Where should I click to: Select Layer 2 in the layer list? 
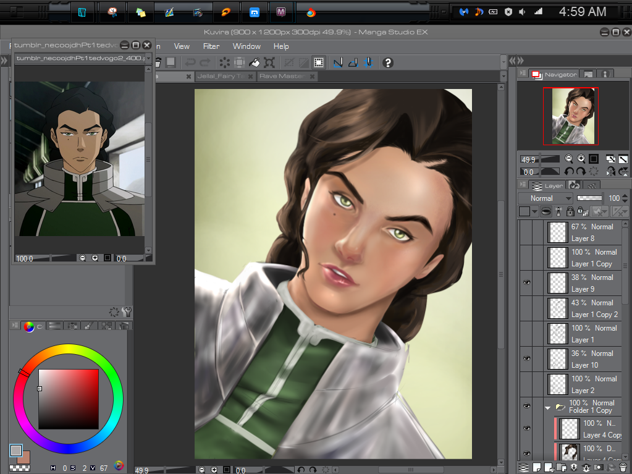[x=583, y=384]
